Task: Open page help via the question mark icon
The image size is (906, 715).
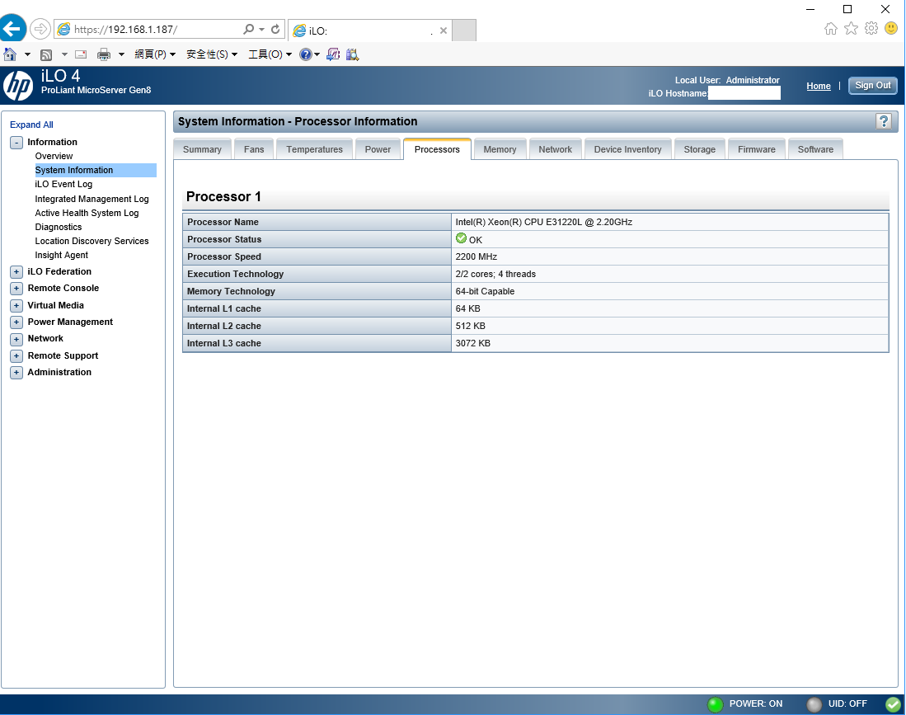Action: tap(884, 121)
